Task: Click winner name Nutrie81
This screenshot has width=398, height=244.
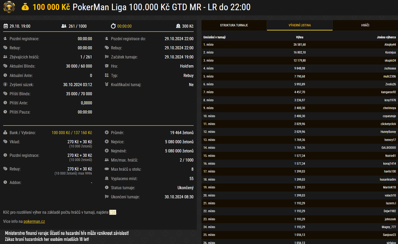Action: click(390, 156)
